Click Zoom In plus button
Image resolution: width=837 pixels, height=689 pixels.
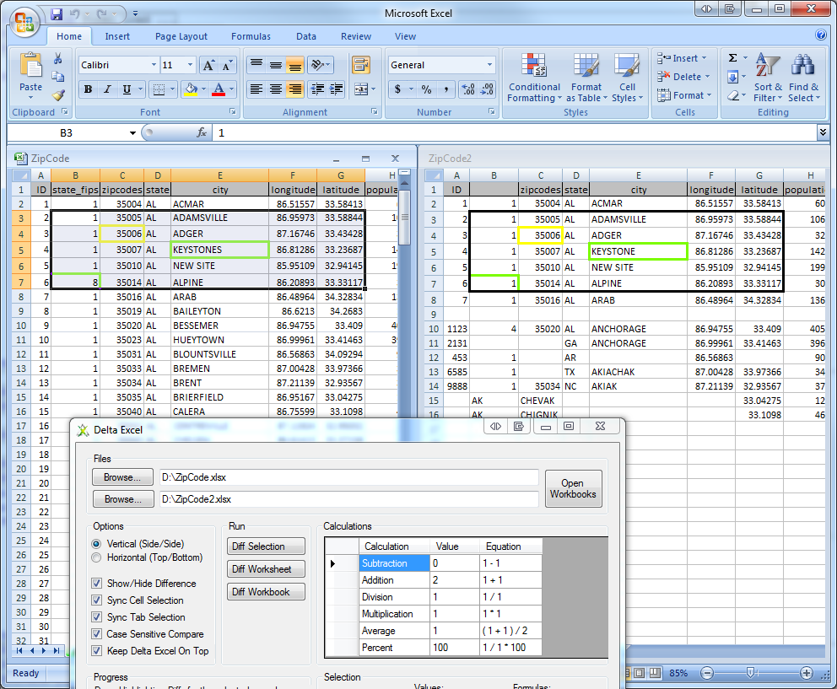click(x=807, y=673)
